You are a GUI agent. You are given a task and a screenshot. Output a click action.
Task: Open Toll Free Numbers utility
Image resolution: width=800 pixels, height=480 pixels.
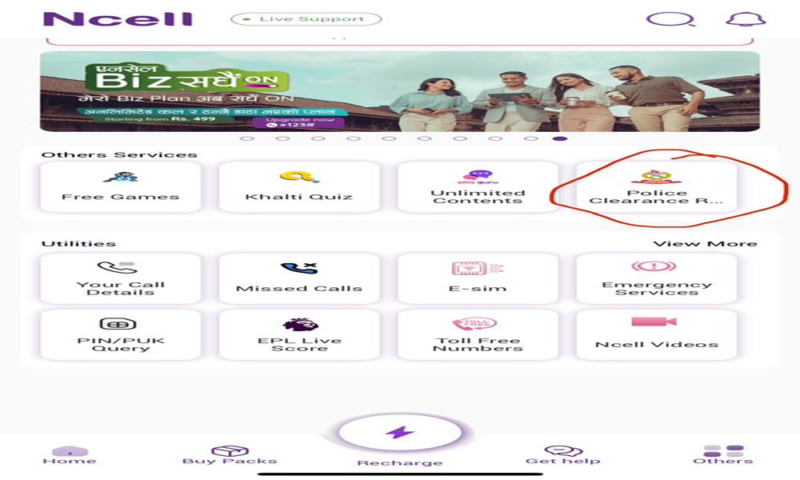tap(478, 334)
